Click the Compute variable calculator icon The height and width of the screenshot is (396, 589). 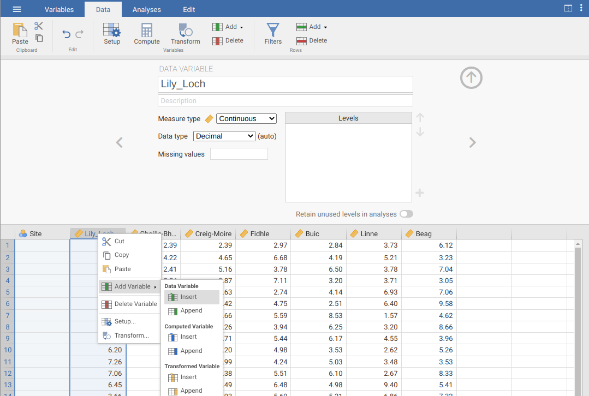point(147,34)
